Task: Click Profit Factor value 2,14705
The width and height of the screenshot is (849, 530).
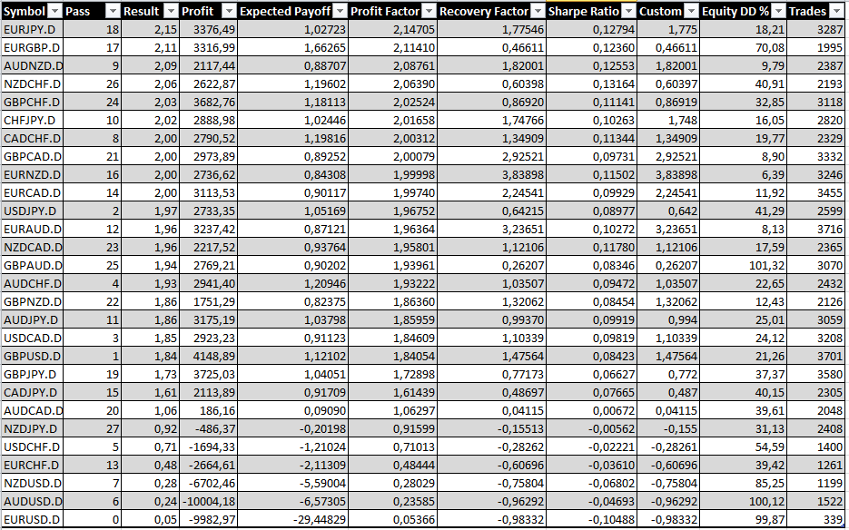Action: click(414, 29)
